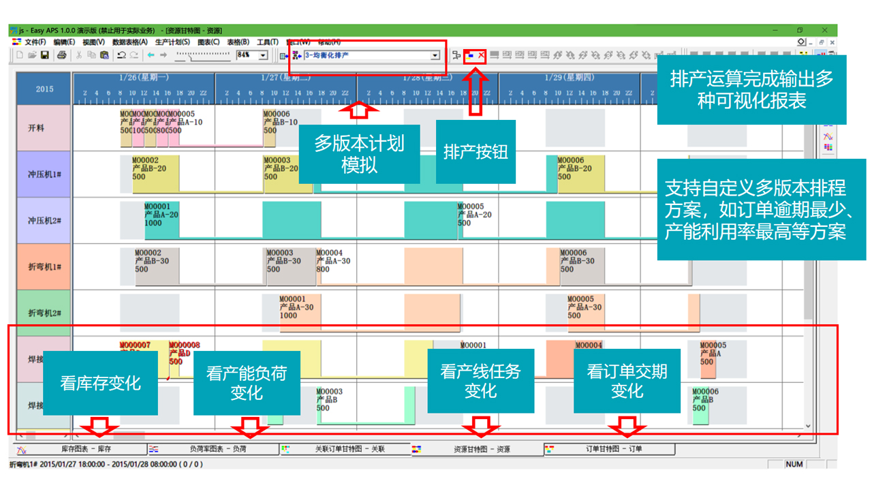Switch to 订单甘特图 - 订单 tab
Viewport: 872px width, 496px height.
(613, 449)
